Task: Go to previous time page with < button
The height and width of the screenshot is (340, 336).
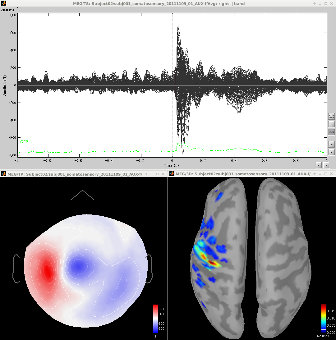Action: point(318,165)
